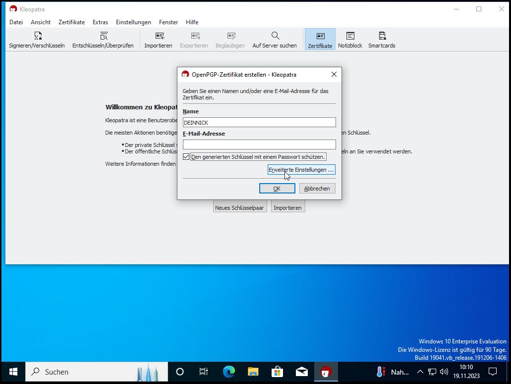Click the Neues Schlüsselpaar button
Viewport: 511px width, 384px height.
point(240,208)
